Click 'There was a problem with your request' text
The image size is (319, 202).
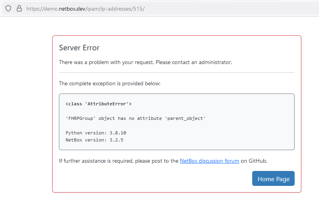pos(106,62)
